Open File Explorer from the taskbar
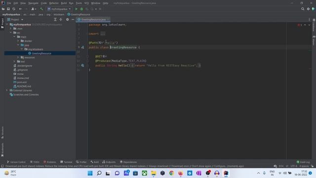Viewport: 316px width, 178px height. click(154, 173)
